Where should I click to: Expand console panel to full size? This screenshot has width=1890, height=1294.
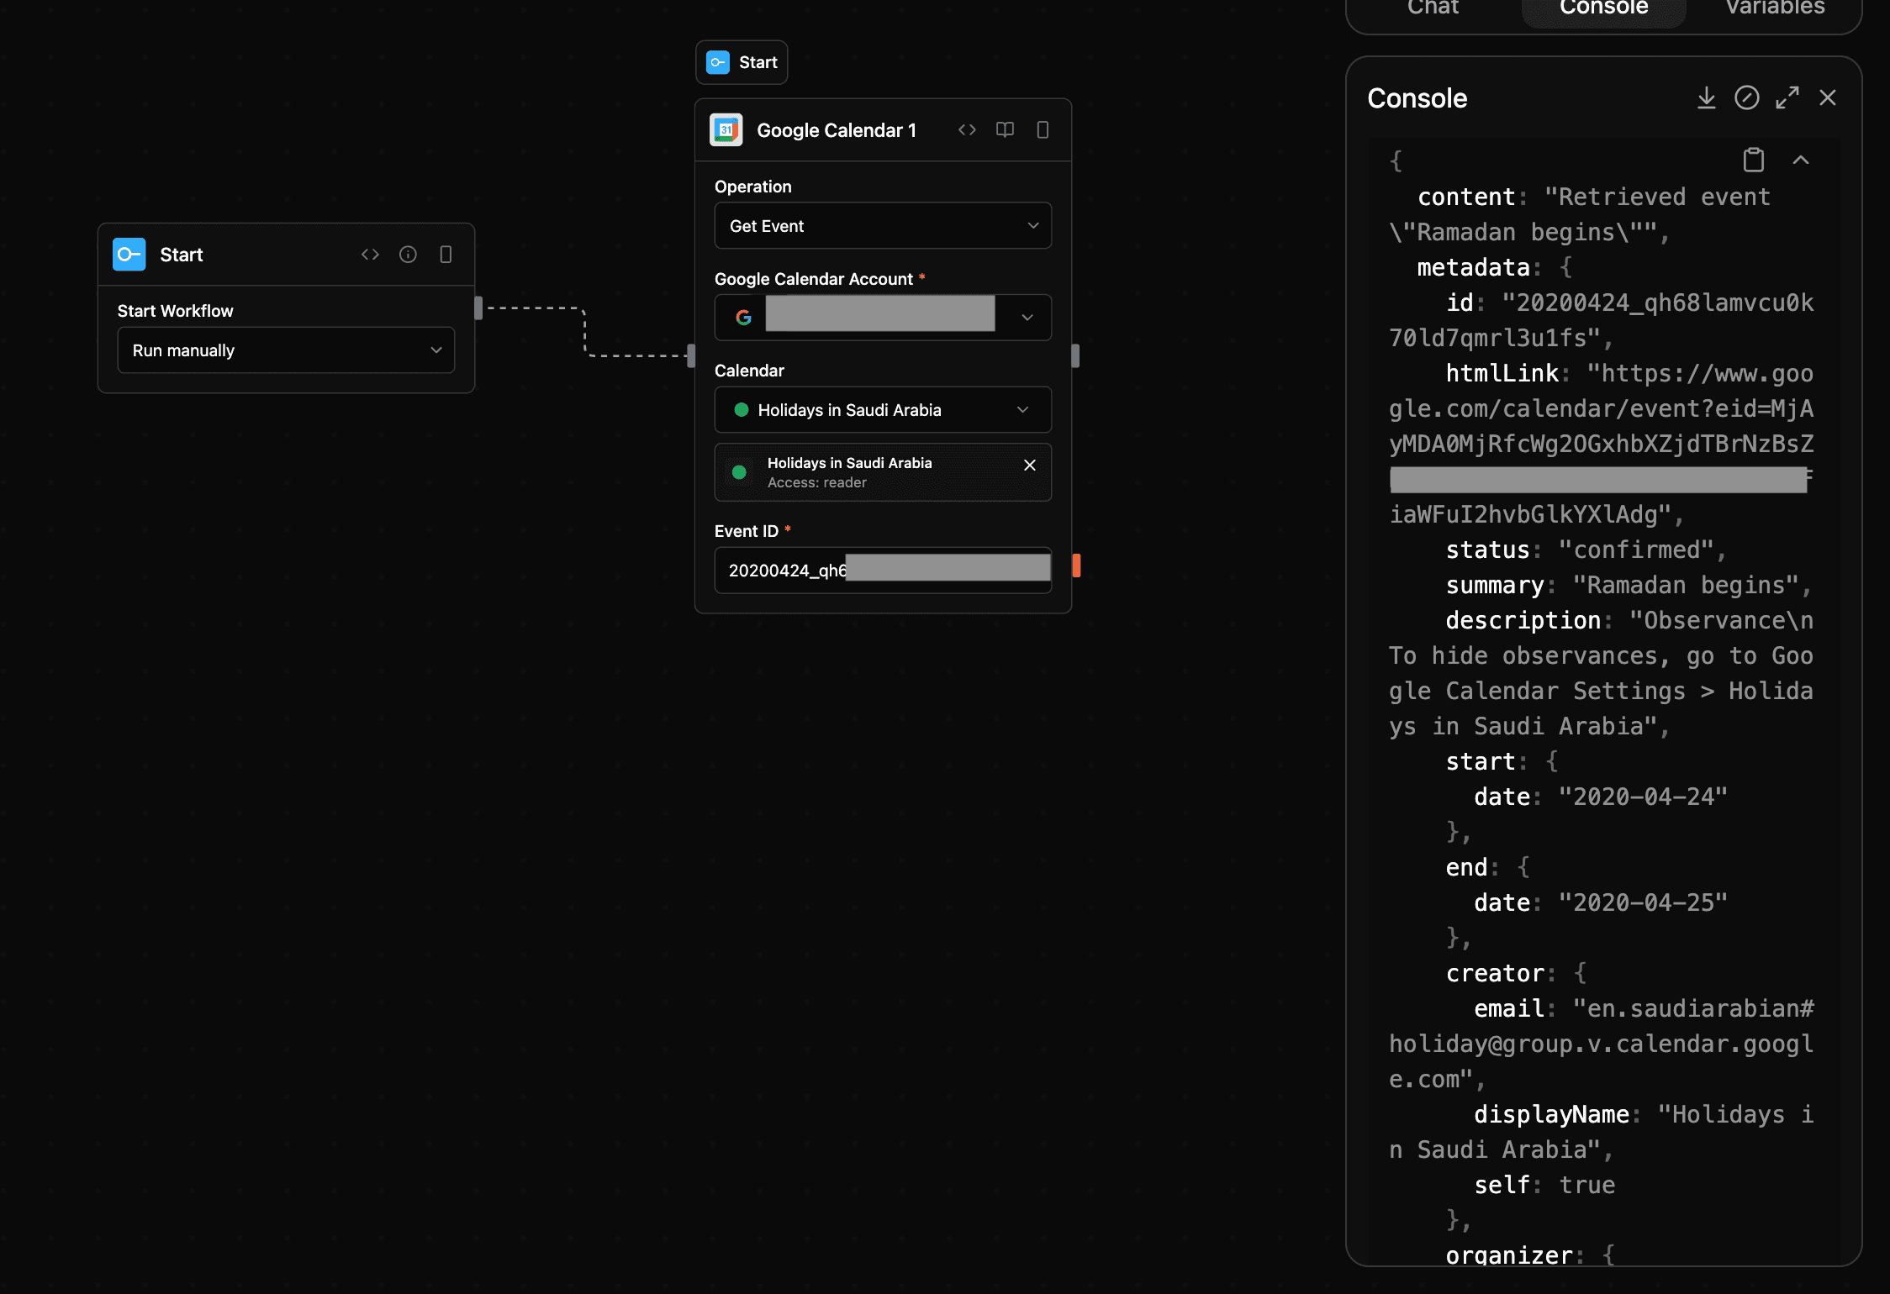1787,98
